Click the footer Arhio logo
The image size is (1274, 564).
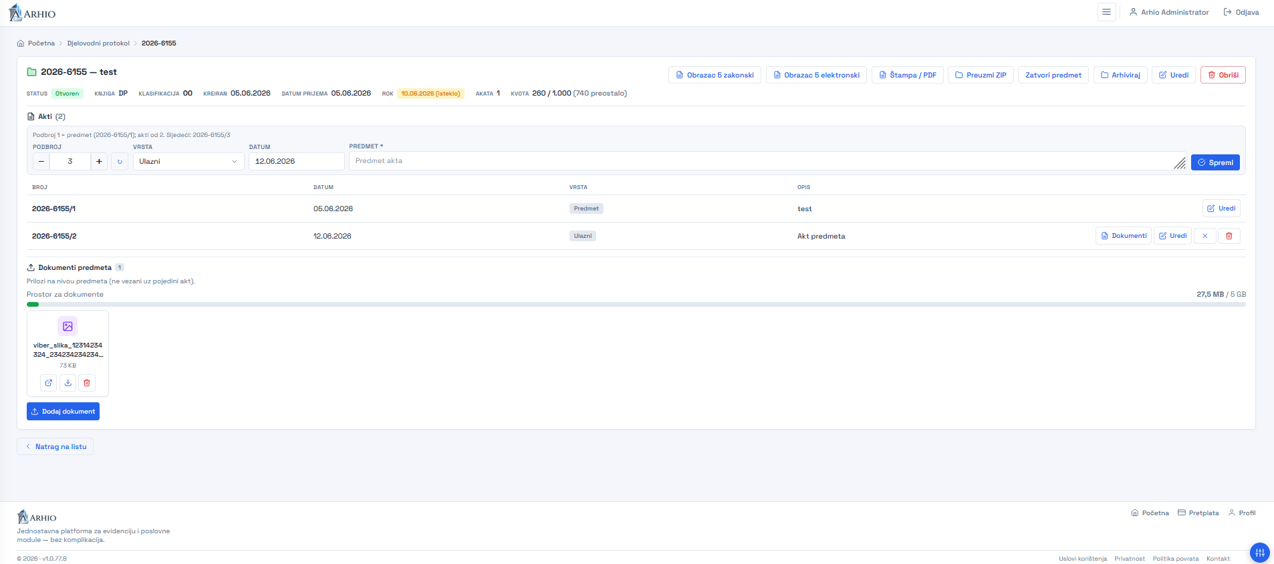click(37, 517)
